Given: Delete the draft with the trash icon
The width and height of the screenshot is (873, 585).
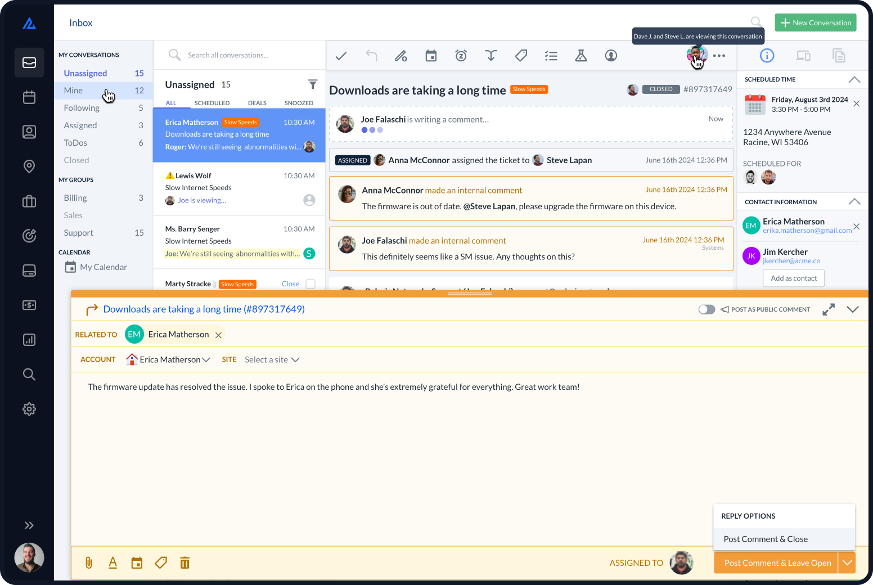Looking at the screenshot, I should point(184,562).
